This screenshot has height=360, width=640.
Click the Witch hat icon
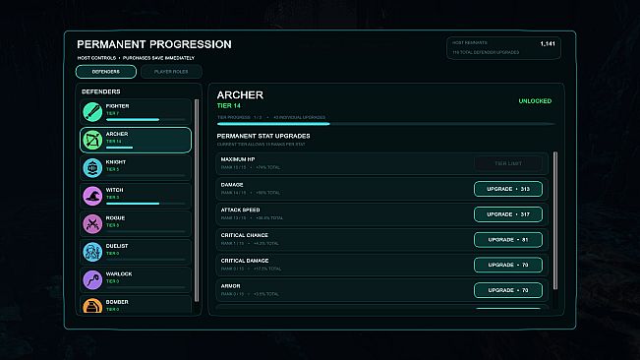point(92,196)
